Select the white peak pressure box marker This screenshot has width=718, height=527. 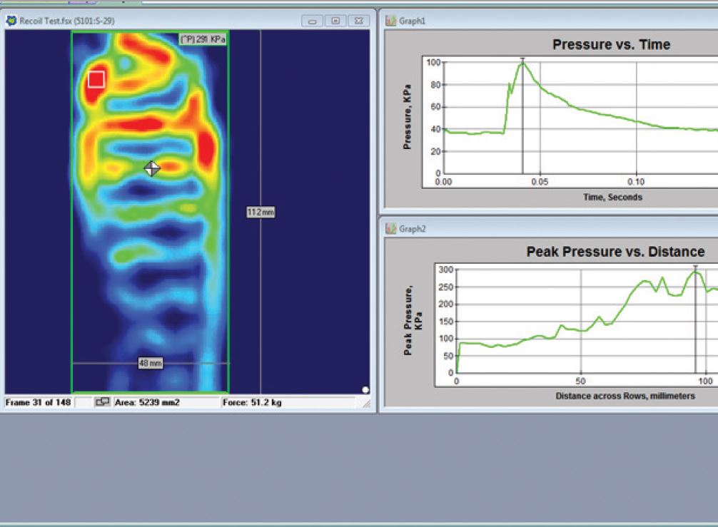point(96,79)
